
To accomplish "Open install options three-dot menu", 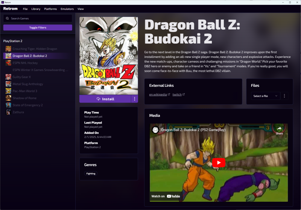I will pyautogui.click(x=135, y=99).
